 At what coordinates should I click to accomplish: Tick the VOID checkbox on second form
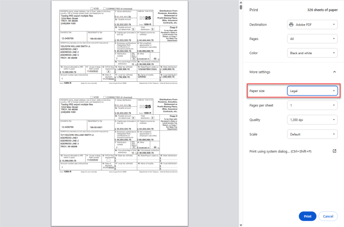pyautogui.click(x=92, y=97)
